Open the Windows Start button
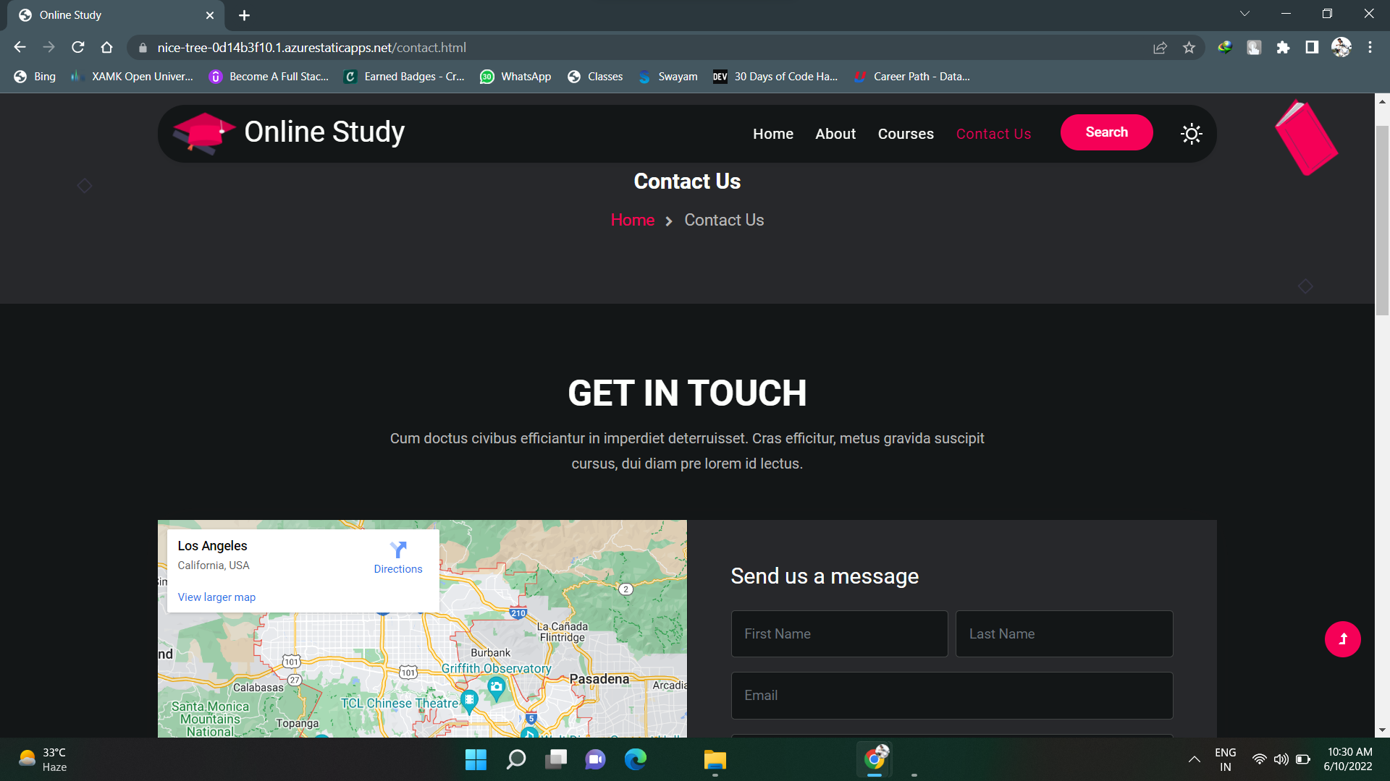 (476, 759)
